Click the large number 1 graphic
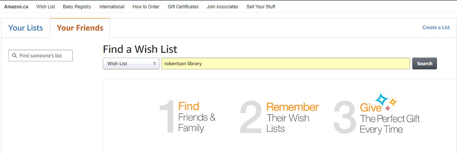Image resolution: width=457 pixels, height=154 pixels. 167,117
